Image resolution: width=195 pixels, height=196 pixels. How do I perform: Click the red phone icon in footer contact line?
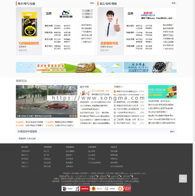click(x=68, y=176)
